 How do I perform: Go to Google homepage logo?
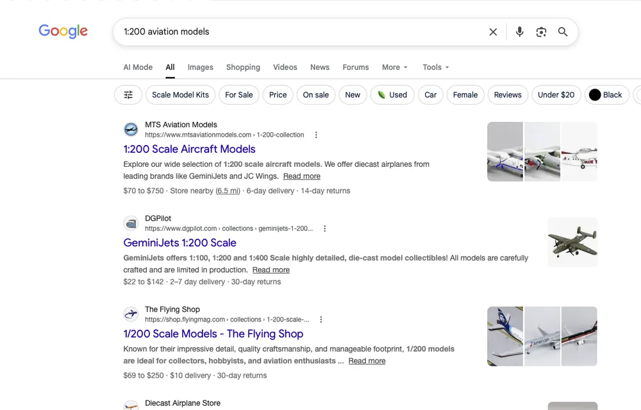click(x=63, y=31)
